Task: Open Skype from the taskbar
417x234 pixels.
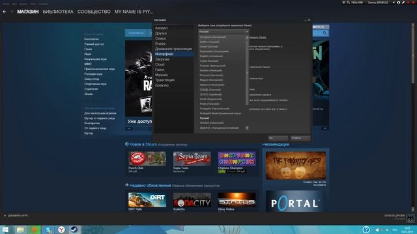Action: tap(48, 229)
